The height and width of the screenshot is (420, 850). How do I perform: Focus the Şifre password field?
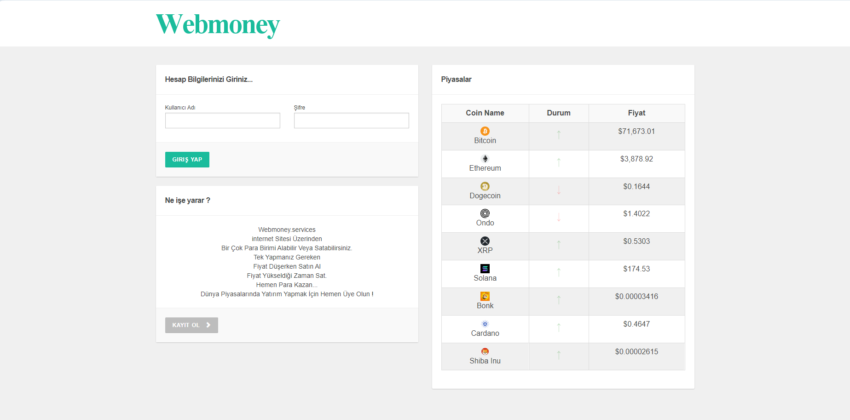[x=352, y=121]
